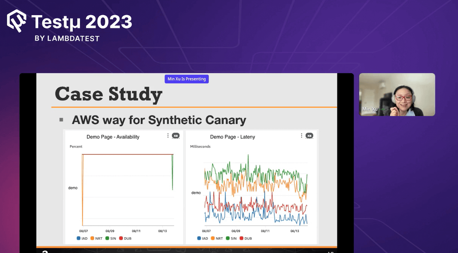This screenshot has width=458, height=253.
Task: Click the "Testμ 2023" title text
Action: click(82, 22)
